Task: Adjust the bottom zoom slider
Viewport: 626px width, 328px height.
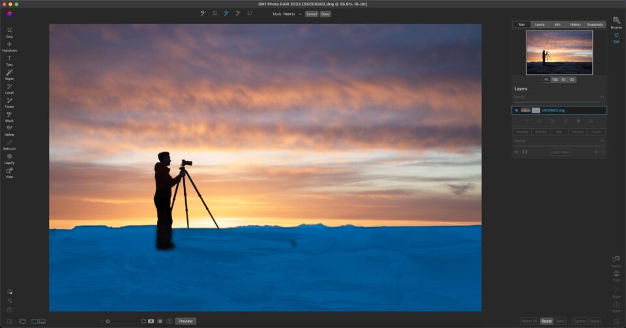Action: [x=108, y=321]
